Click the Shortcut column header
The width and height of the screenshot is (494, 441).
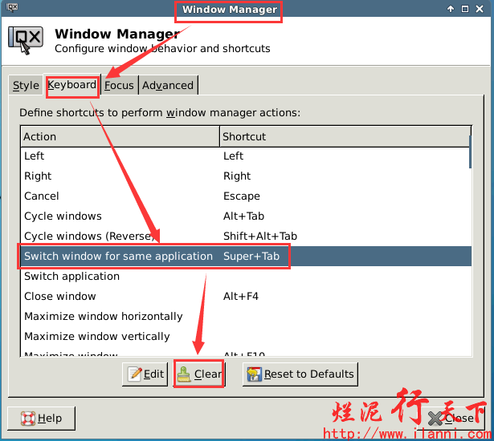(x=344, y=136)
